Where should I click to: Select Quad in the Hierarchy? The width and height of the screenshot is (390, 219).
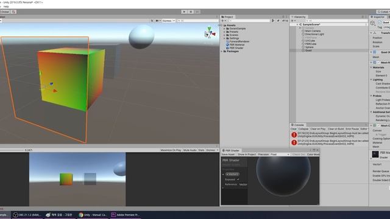point(307,50)
